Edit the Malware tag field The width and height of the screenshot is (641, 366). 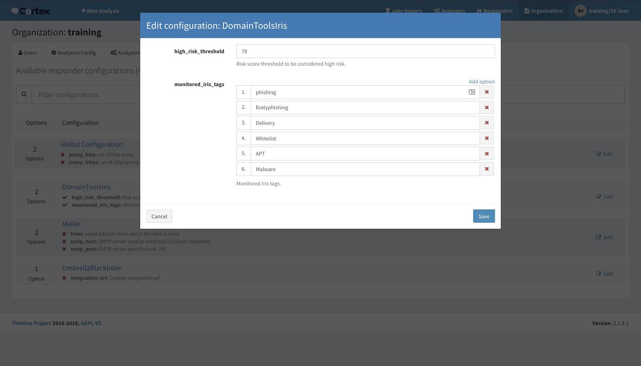pyautogui.click(x=365, y=169)
